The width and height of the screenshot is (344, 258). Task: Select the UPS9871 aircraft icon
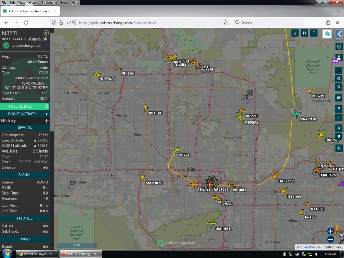pyautogui.click(x=239, y=116)
